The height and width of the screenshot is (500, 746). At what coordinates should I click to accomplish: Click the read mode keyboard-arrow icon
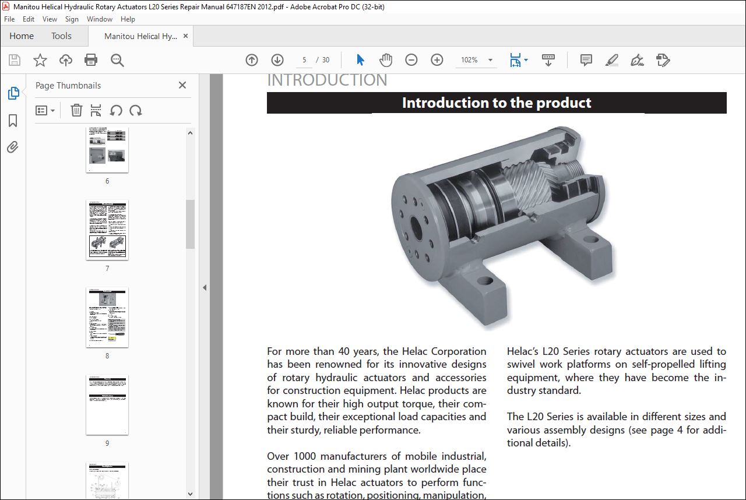tap(548, 60)
